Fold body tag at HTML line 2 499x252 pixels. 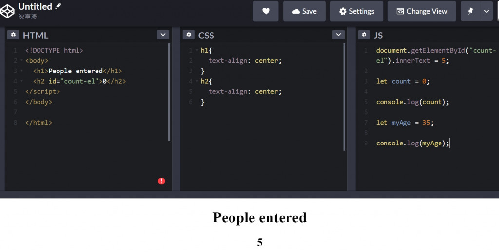pyautogui.click(x=21, y=60)
